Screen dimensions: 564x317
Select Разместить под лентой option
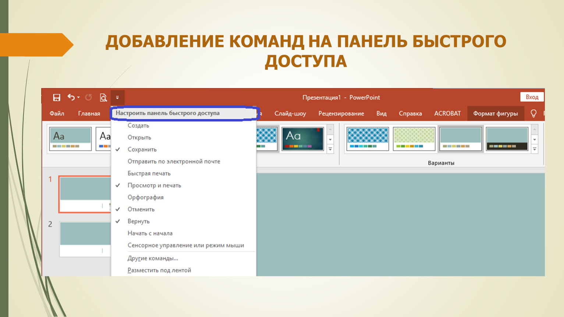pos(159,270)
